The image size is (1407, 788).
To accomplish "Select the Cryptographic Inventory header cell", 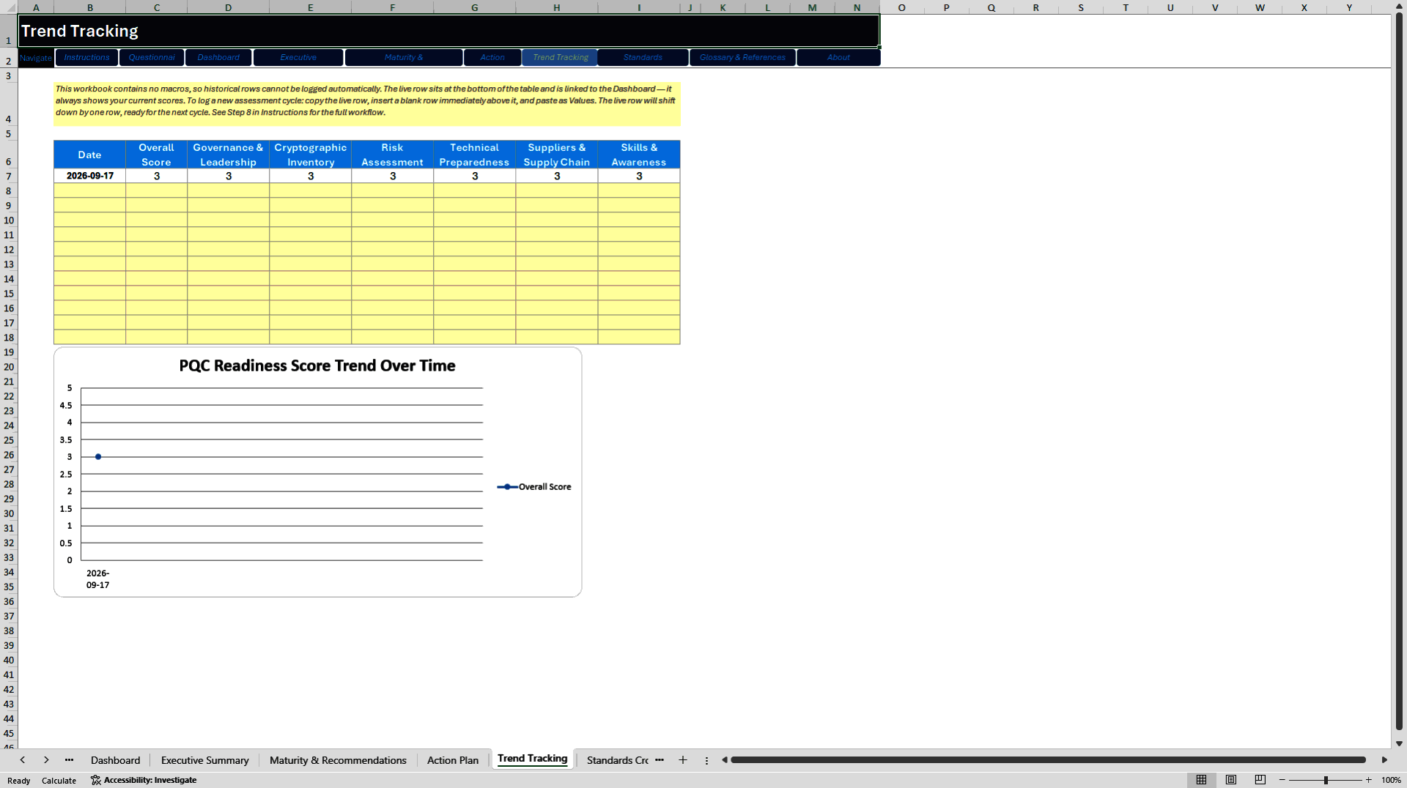I will pyautogui.click(x=310, y=155).
